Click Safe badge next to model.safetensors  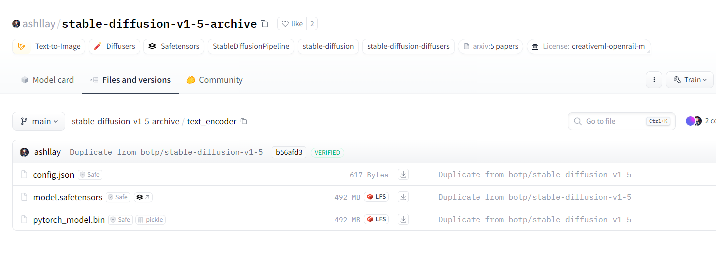[118, 197]
